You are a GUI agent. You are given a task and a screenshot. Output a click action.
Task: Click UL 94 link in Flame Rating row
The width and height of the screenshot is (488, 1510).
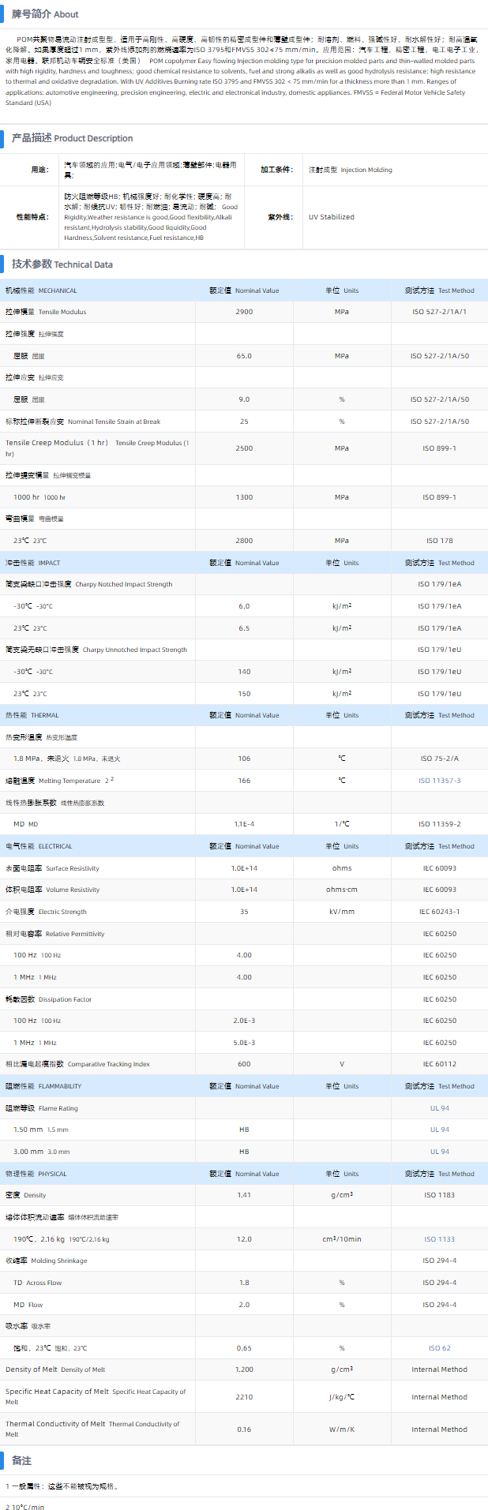[x=439, y=1108]
